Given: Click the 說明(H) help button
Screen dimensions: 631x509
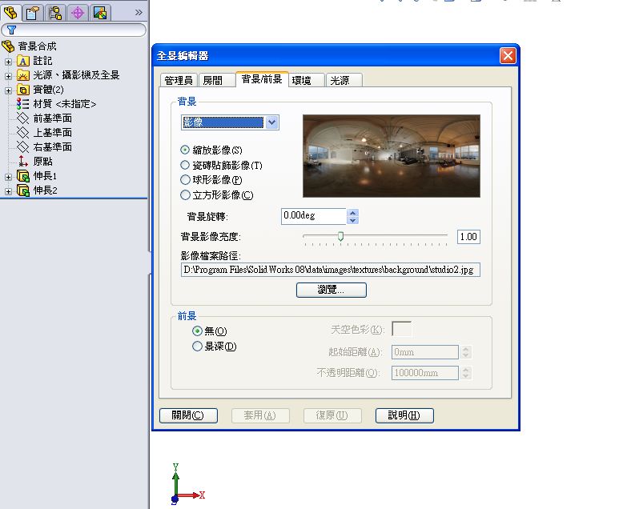Looking at the screenshot, I should coord(404,415).
